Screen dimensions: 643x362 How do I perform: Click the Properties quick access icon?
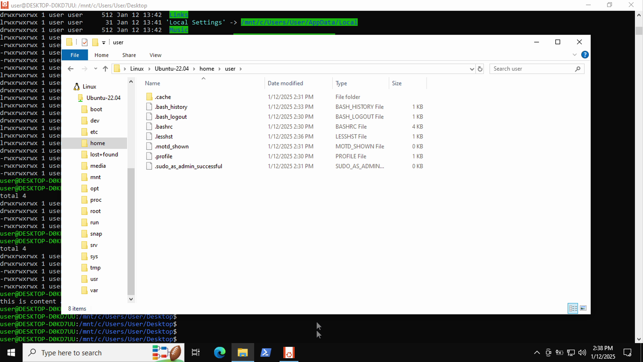(x=85, y=42)
